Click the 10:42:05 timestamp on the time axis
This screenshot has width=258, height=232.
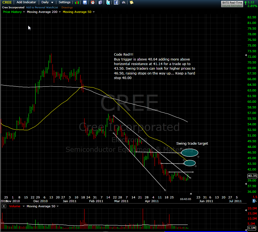186,199
